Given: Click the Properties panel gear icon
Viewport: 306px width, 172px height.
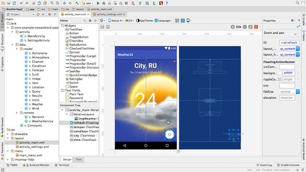Looking at the screenshot, I should 292,20.
